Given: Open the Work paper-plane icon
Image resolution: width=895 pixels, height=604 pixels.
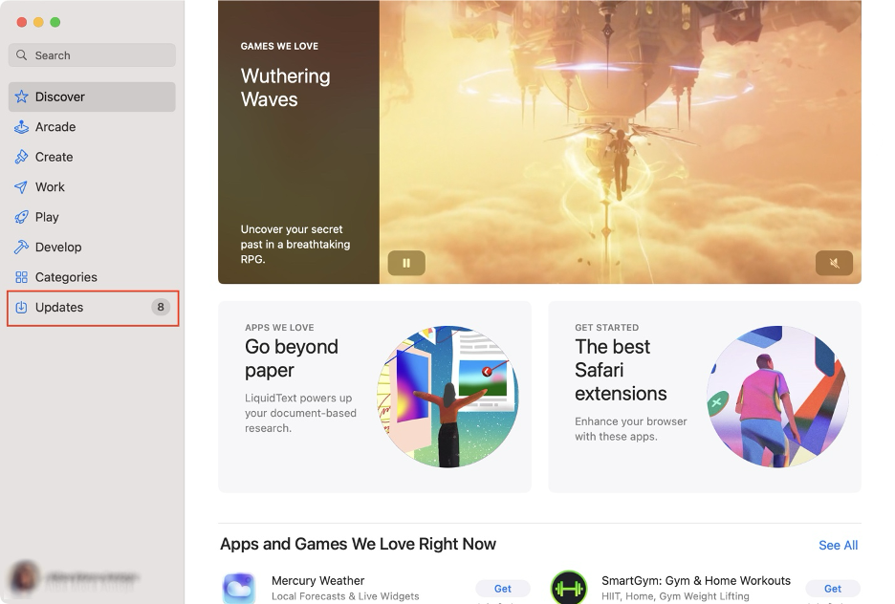Looking at the screenshot, I should tap(22, 186).
